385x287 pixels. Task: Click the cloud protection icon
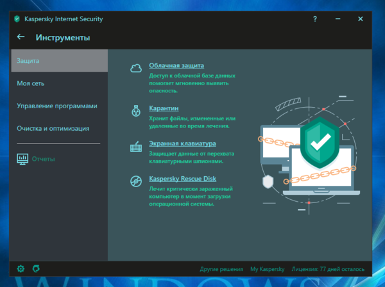136,68
